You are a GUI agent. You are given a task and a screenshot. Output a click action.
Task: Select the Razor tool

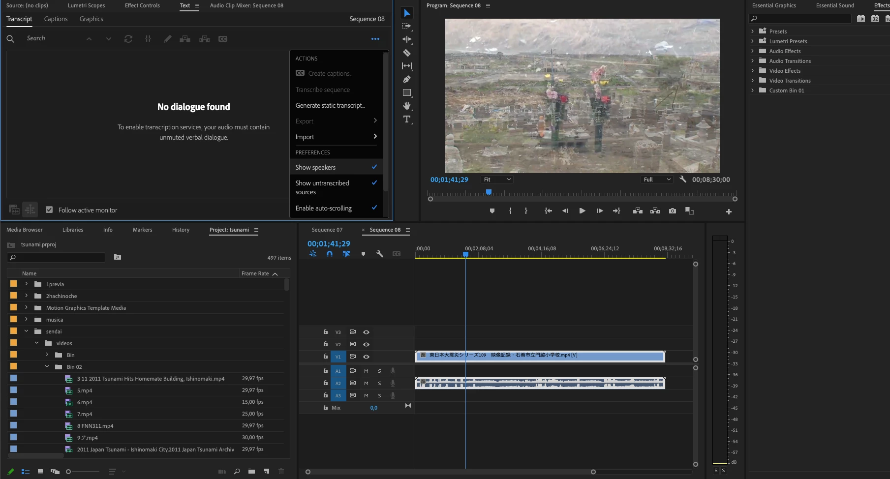[x=407, y=53]
